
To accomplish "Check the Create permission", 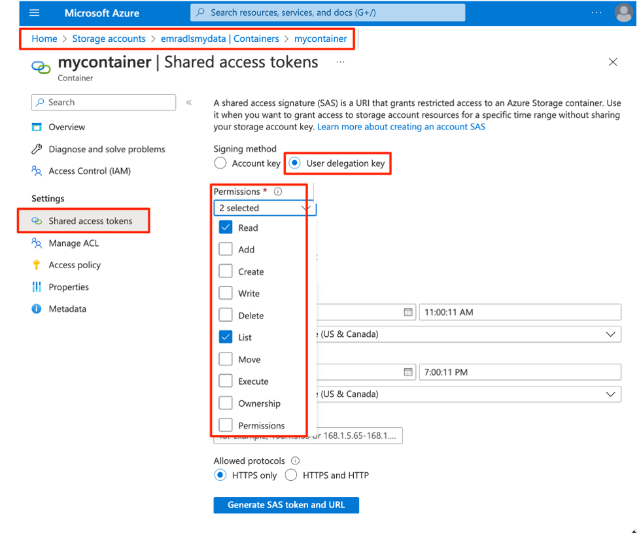I will (x=226, y=271).
